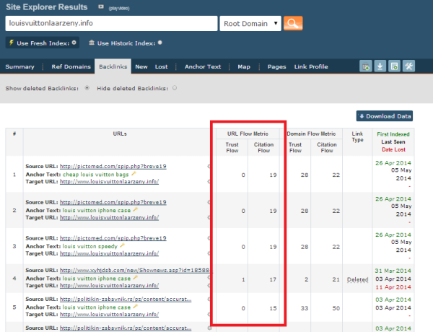Open the Link Profile tab

tap(311, 66)
